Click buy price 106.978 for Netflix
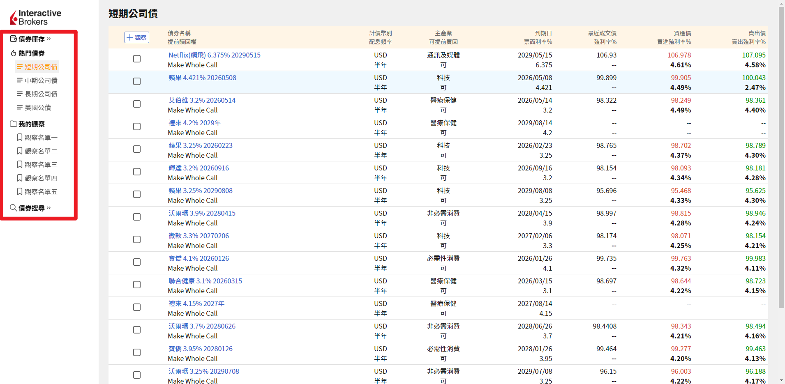 tap(679, 55)
